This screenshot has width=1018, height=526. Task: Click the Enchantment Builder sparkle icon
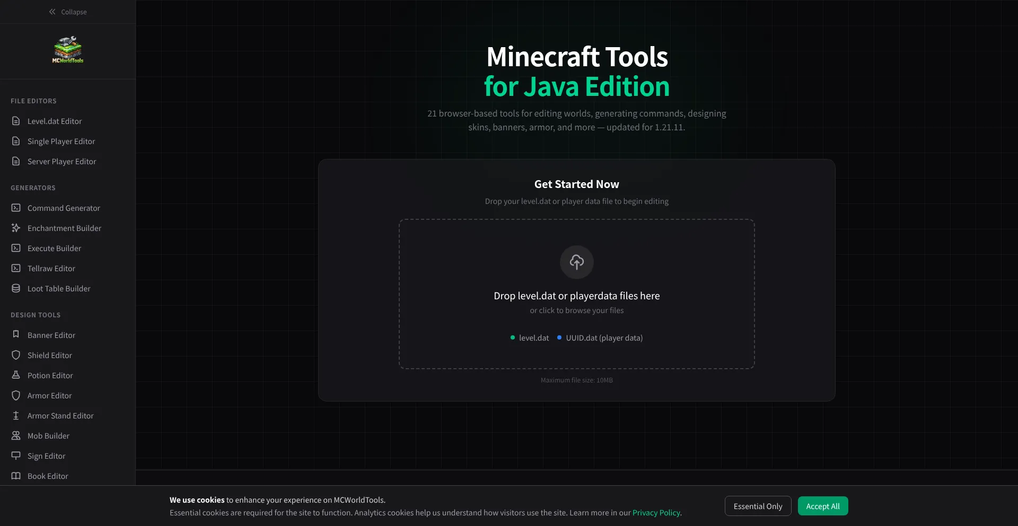tap(16, 228)
